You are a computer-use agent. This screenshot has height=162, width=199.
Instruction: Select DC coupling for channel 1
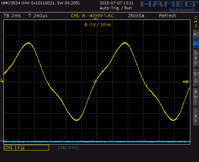pyautogui.click(x=196, y=44)
